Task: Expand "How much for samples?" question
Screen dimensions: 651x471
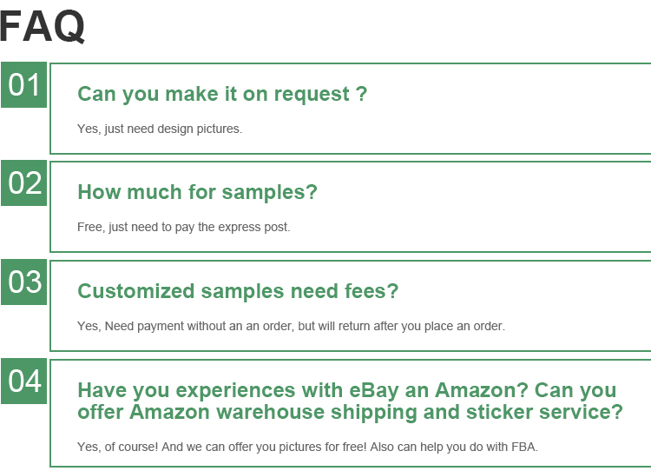Action: click(x=197, y=192)
